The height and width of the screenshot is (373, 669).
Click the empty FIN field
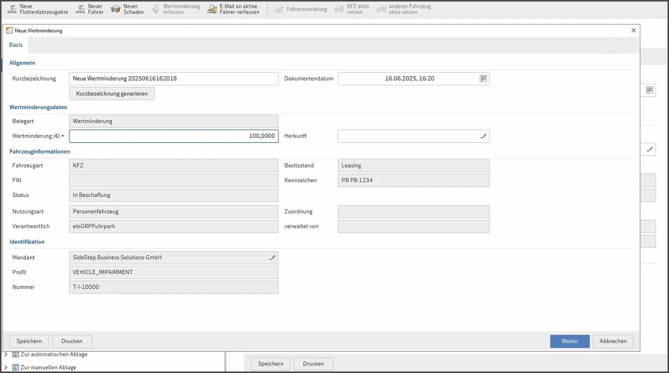(173, 180)
